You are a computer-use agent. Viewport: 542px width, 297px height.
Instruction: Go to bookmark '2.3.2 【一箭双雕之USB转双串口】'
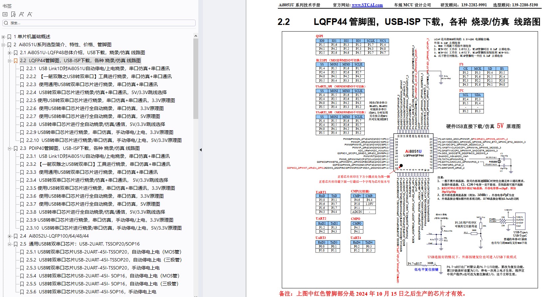coord(98,164)
